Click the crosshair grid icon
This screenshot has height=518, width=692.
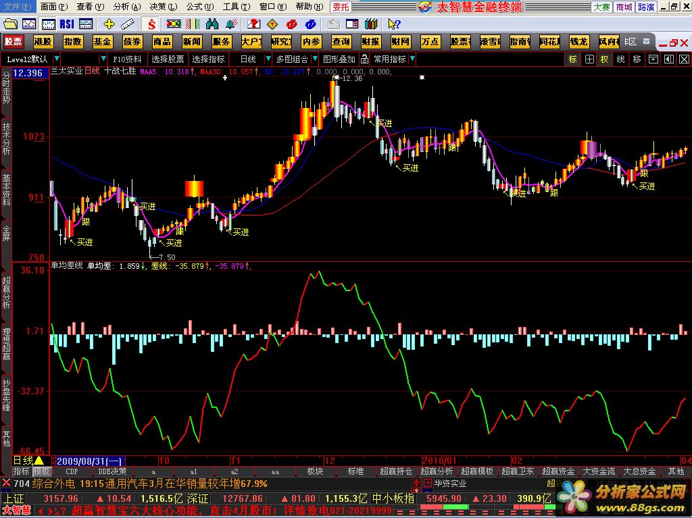(589, 59)
